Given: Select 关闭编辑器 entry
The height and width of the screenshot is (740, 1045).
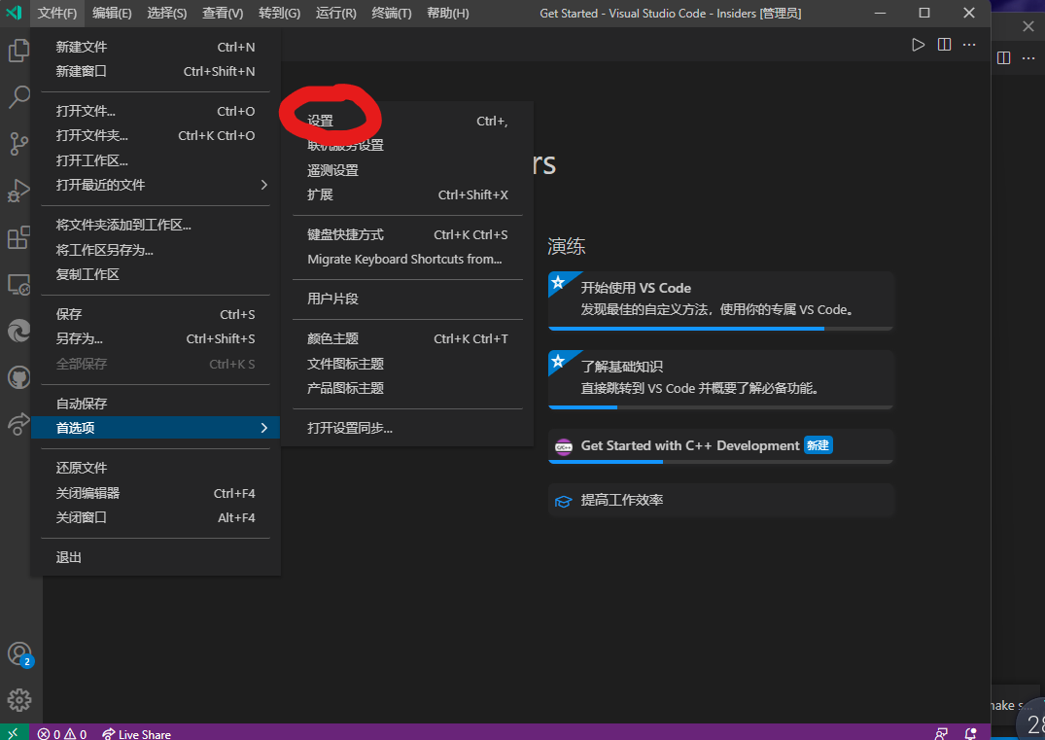Looking at the screenshot, I should (x=156, y=493).
